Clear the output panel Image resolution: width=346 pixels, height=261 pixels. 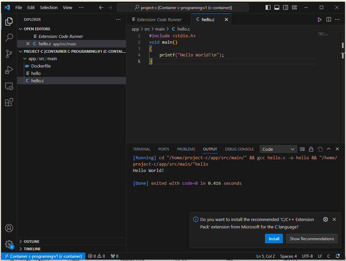click(302, 149)
